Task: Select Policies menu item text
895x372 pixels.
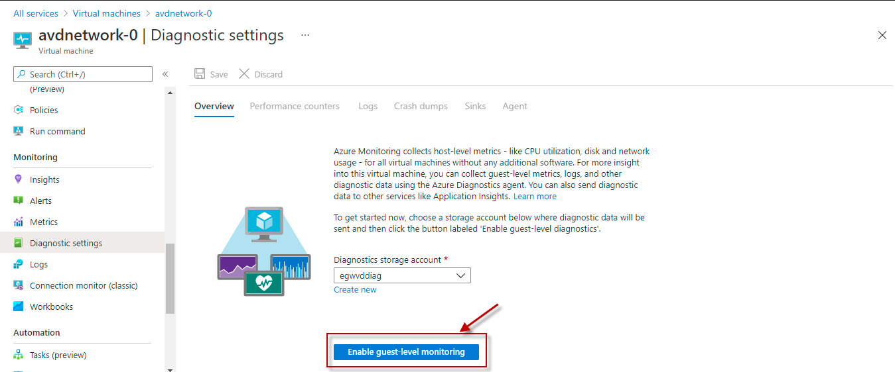Action: [44, 110]
